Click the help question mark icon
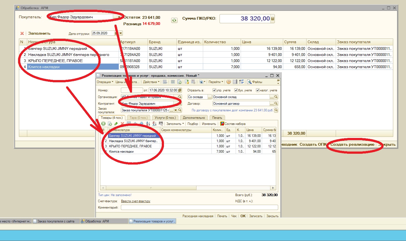Image resolution: width=406 pixels, height=241 pixels. pos(228,82)
